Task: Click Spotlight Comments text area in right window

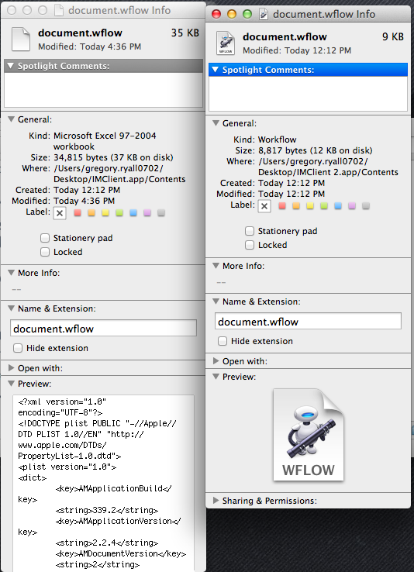Action: point(309,93)
